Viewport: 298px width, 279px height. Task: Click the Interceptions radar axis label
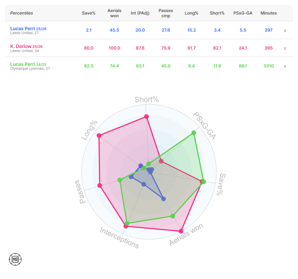click(119, 238)
